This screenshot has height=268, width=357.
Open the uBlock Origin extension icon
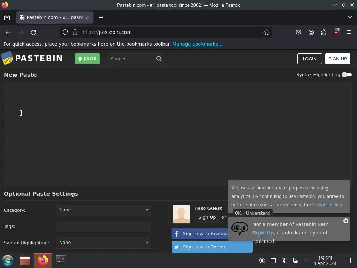click(336, 32)
